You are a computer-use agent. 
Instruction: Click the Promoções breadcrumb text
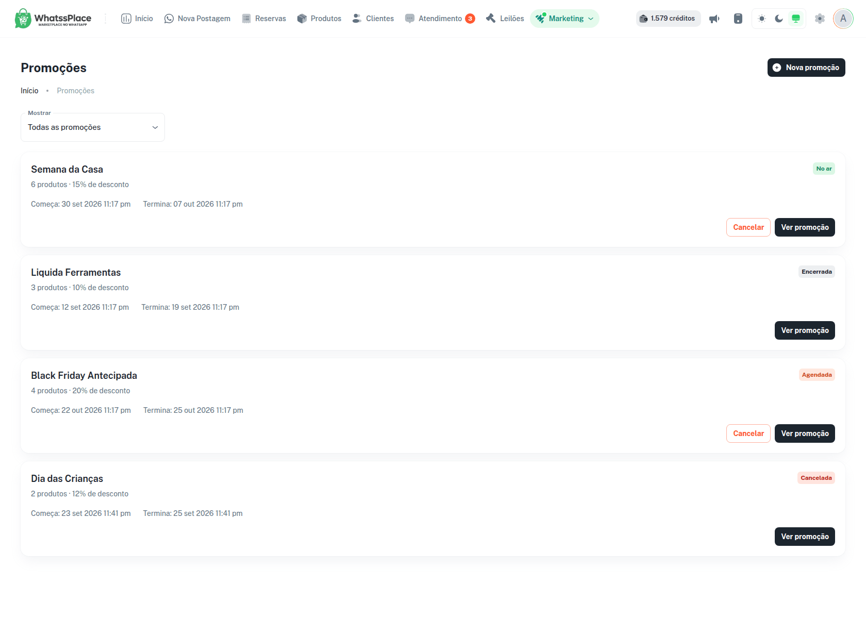(76, 91)
